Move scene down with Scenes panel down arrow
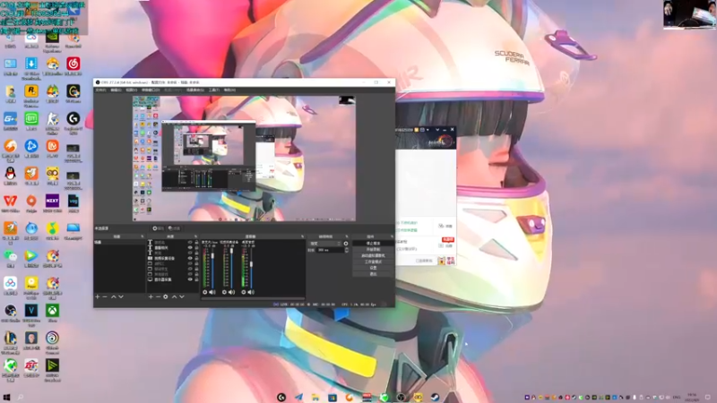Screen dimensions: 717x403 click(121, 297)
